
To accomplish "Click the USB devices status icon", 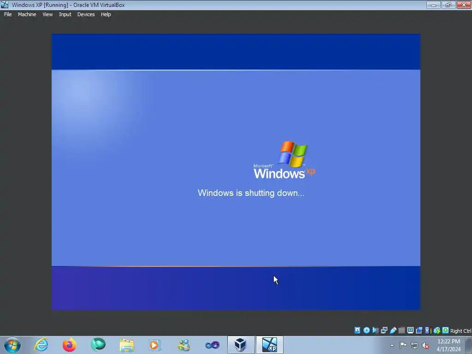I will (x=393, y=330).
